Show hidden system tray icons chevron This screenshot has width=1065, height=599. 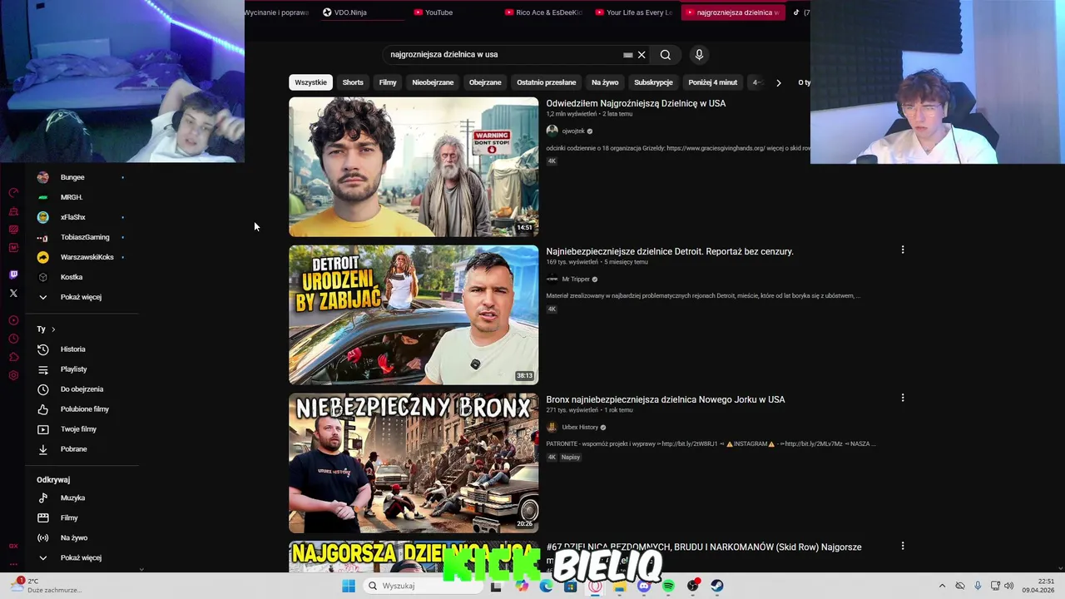[x=942, y=586]
